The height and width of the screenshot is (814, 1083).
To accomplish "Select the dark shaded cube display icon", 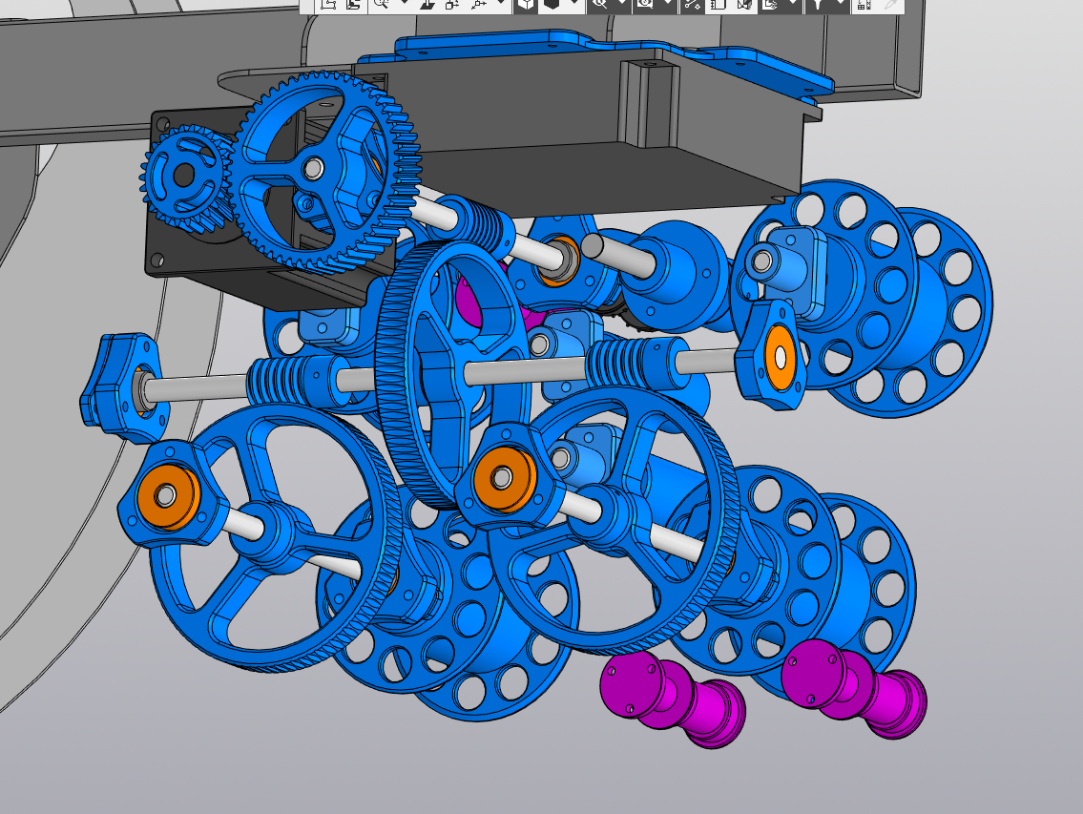I will [x=552, y=4].
